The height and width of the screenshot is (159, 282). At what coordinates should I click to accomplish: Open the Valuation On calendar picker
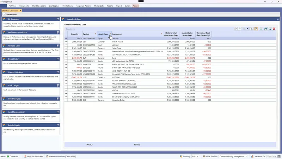279,156
